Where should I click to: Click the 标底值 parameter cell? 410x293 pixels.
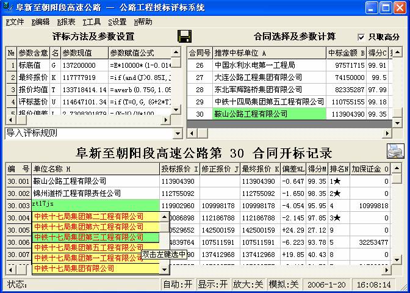33,65
